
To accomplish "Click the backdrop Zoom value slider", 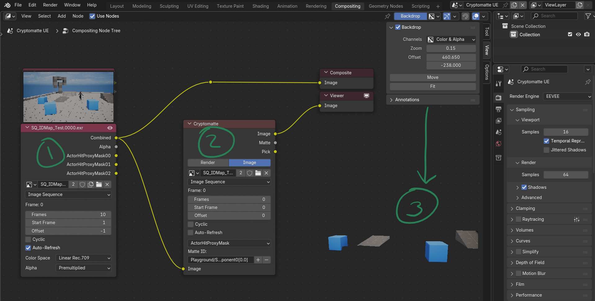I will pyautogui.click(x=451, y=48).
